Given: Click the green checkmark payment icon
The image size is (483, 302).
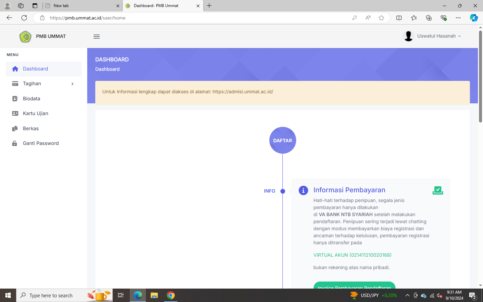Looking at the screenshot, I should (x=438, y=190).
